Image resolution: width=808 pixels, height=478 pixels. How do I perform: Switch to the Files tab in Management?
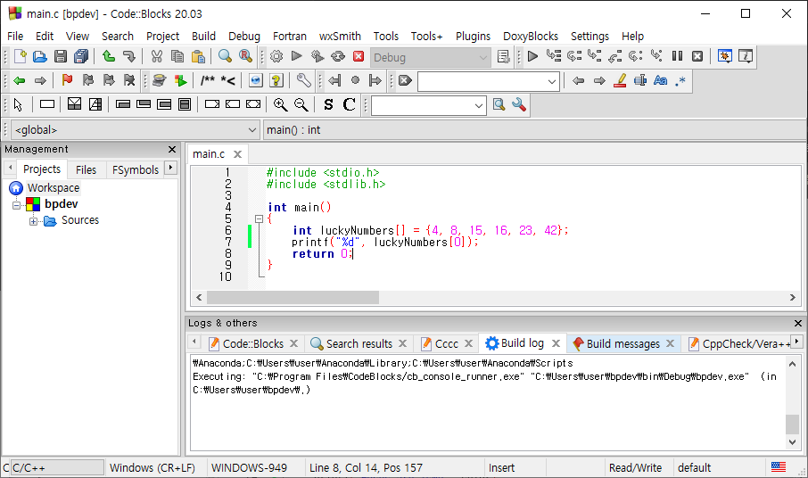(86, 169)
